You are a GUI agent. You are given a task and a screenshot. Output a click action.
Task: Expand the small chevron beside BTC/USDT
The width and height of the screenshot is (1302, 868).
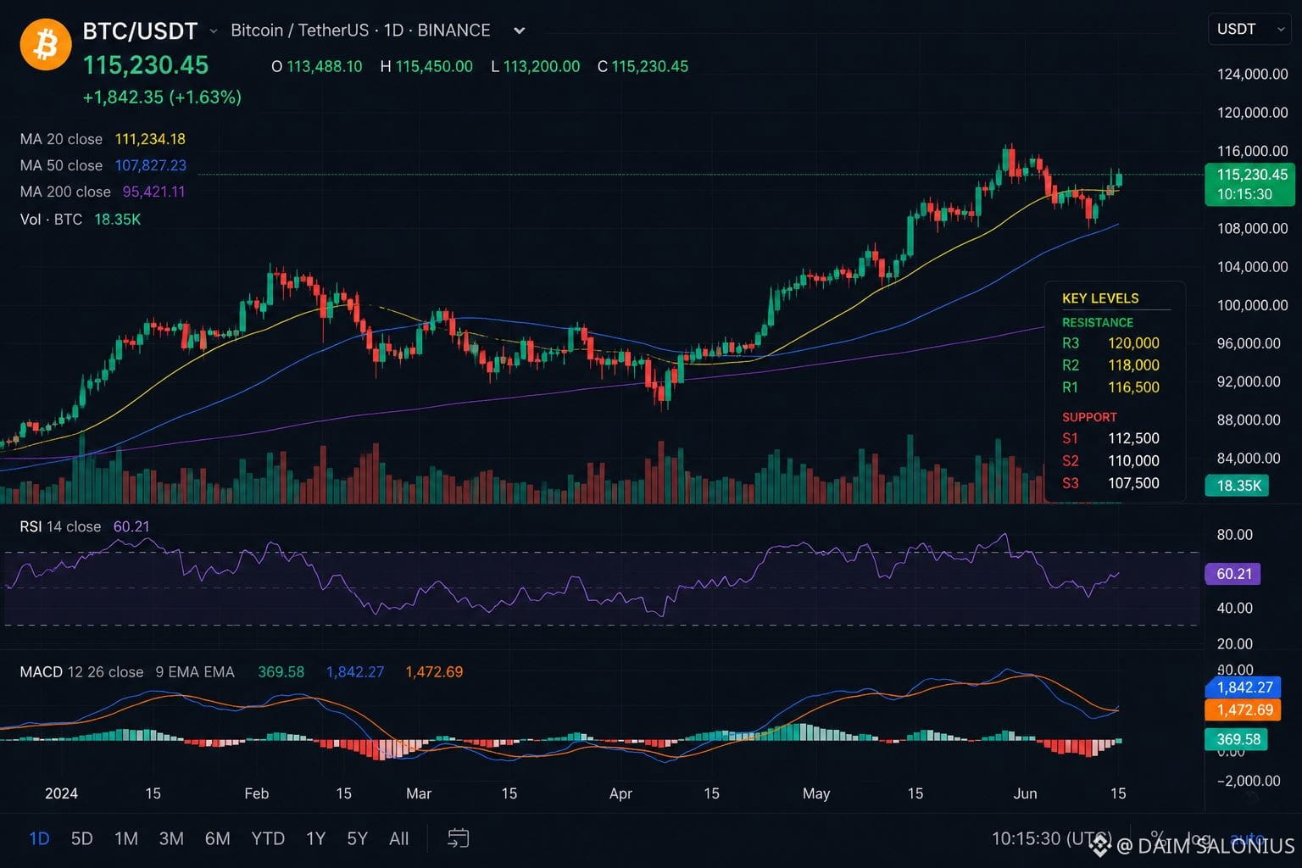[214, 31]
